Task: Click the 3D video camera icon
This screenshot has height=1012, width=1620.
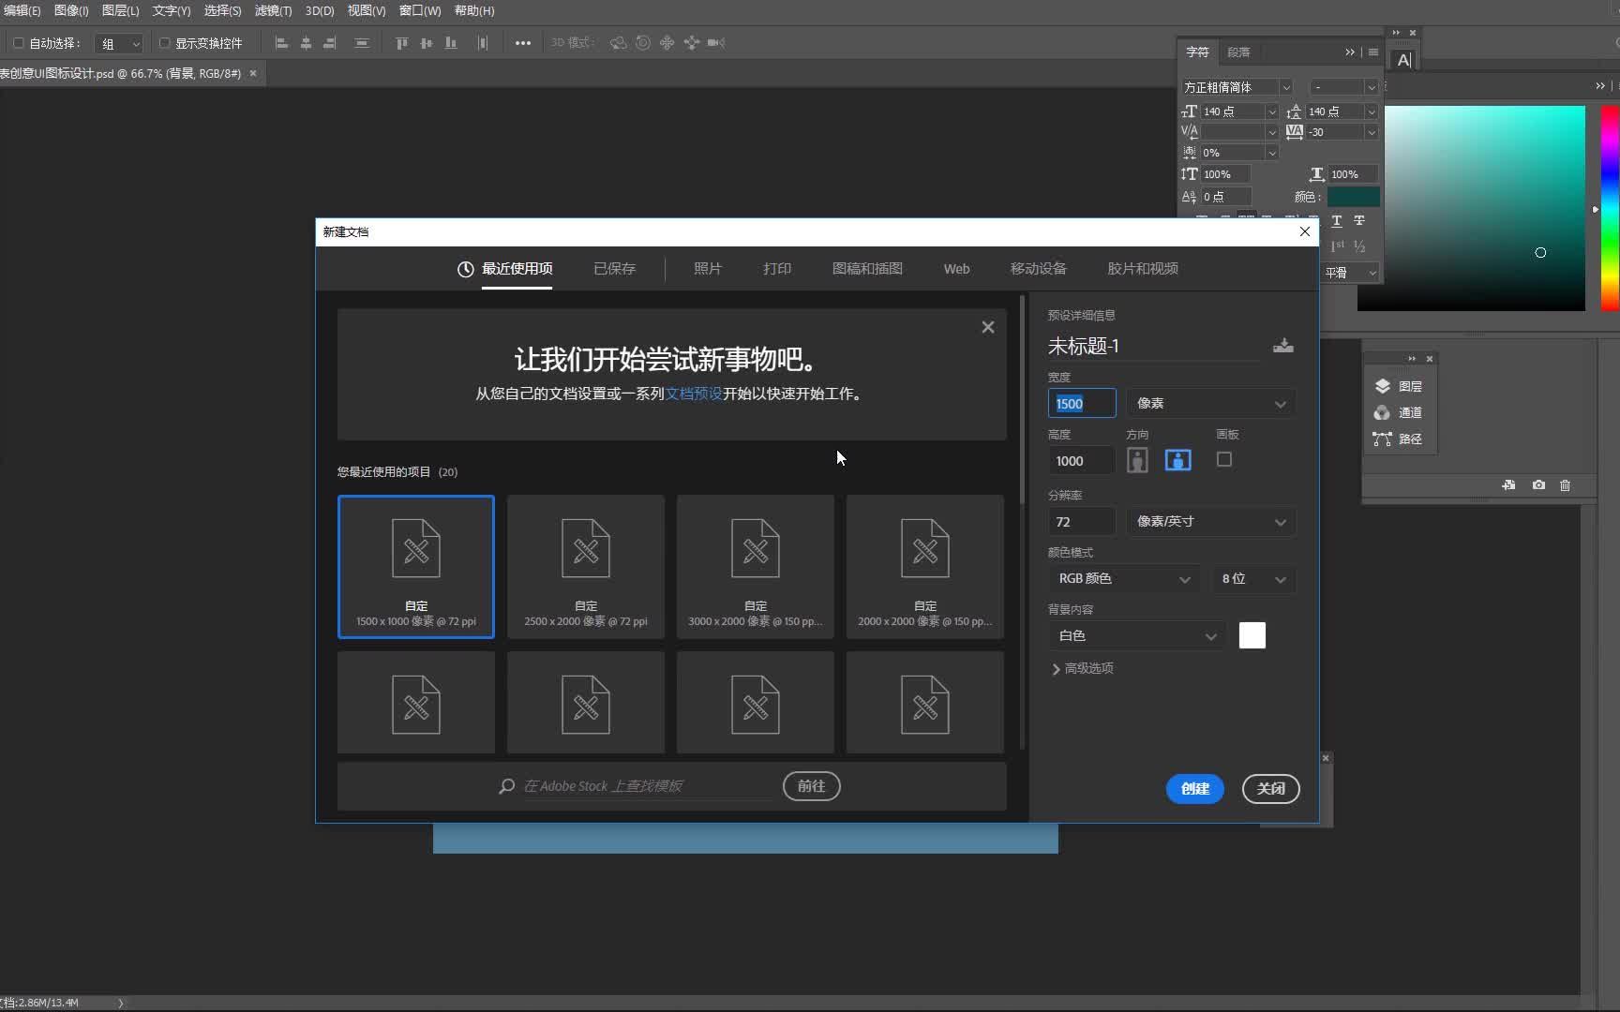Action: [716, 43]
